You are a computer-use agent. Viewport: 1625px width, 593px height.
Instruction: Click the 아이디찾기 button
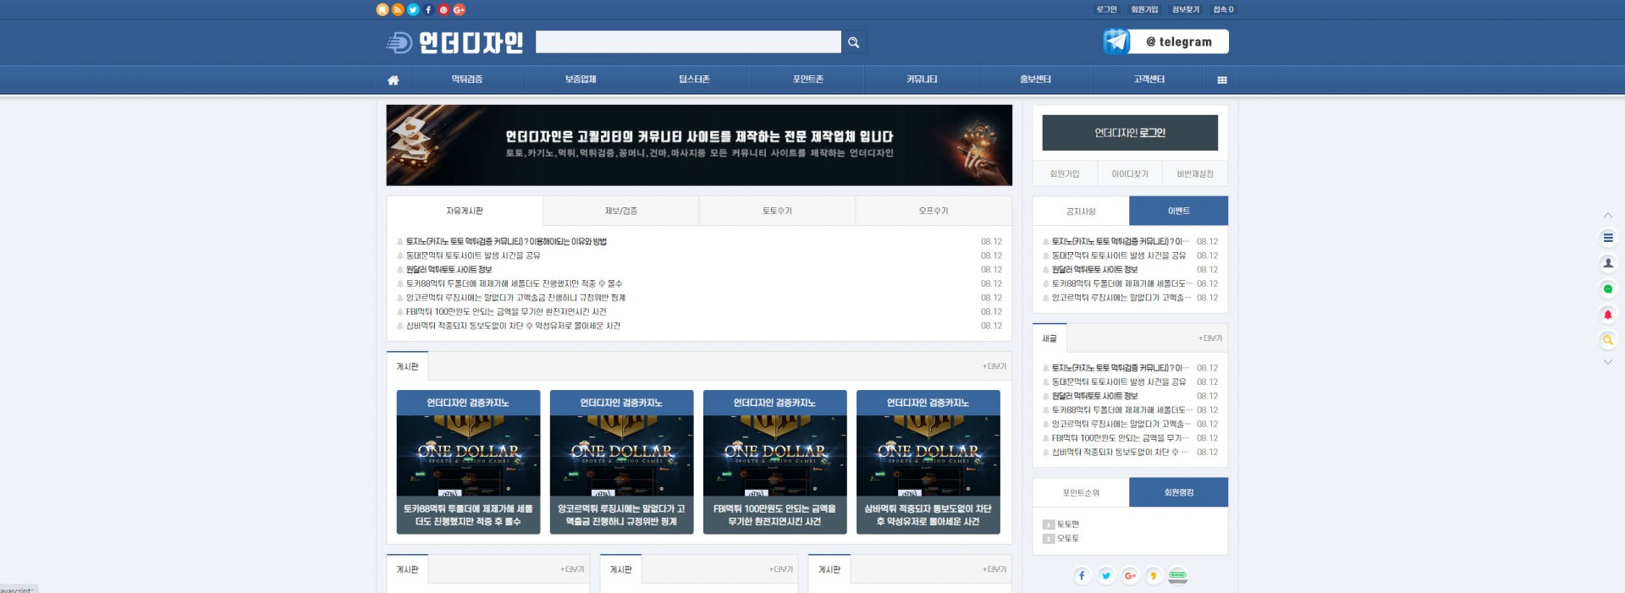point(1130,173)
